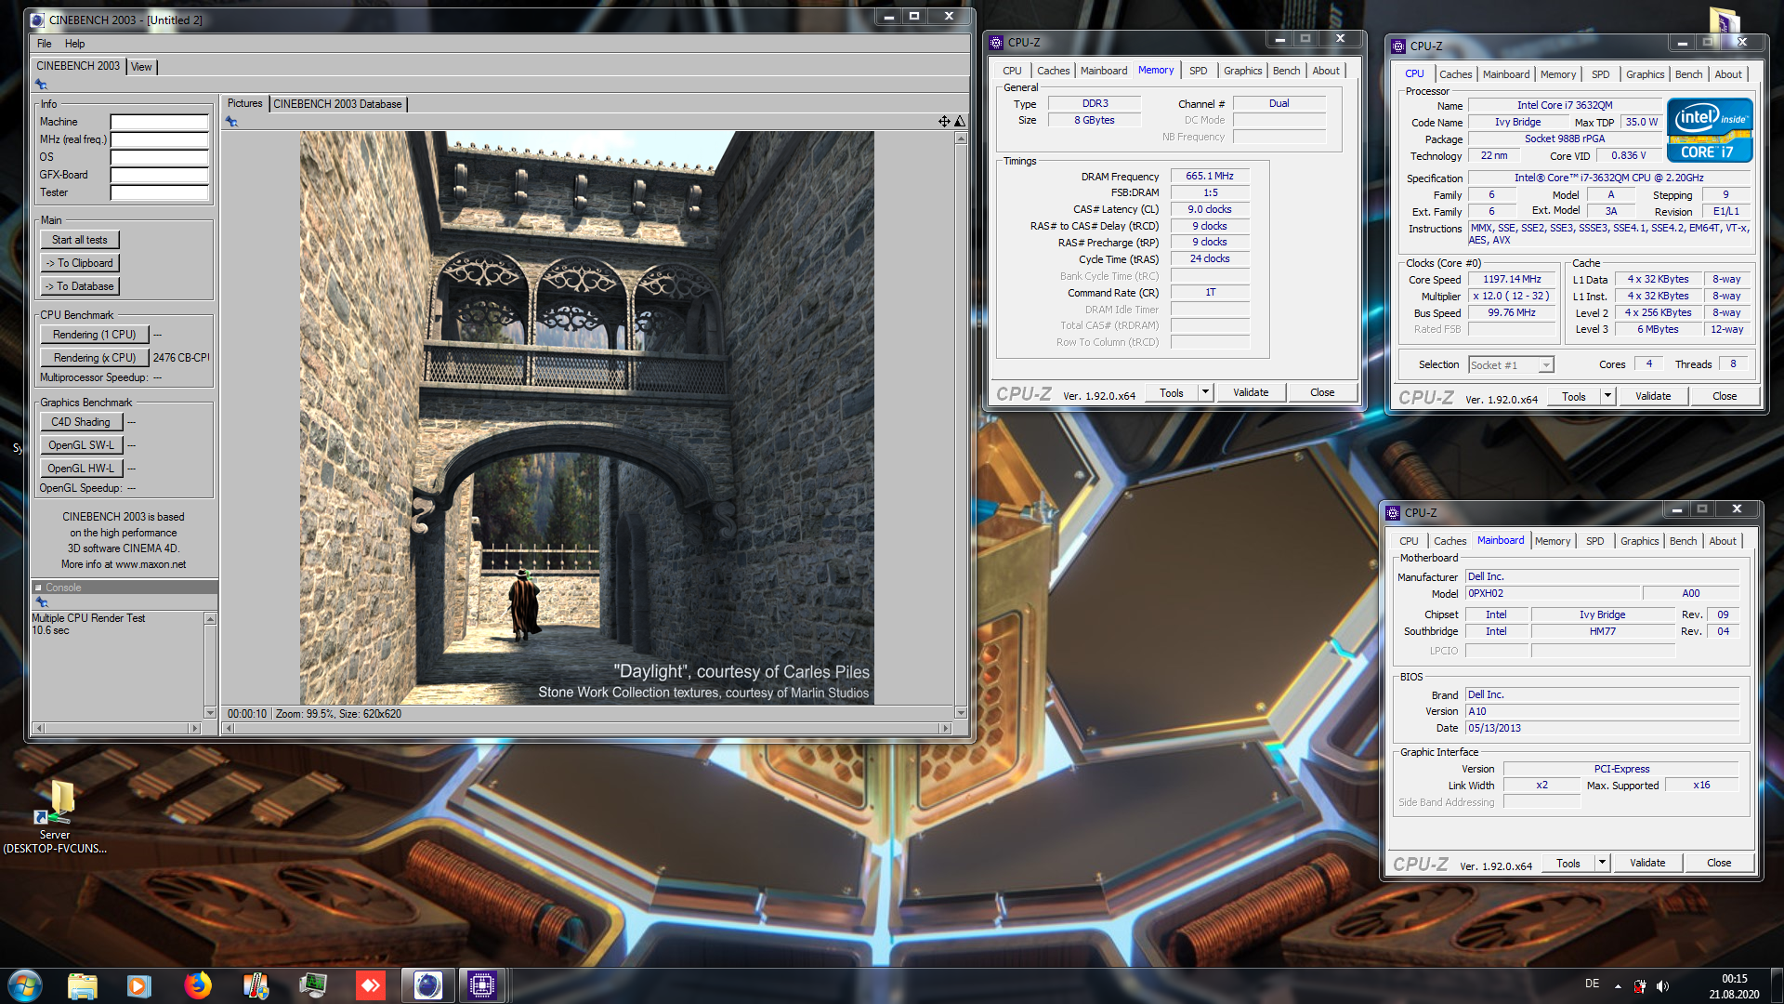Screen dimensions: 1784x1004
Task: Click the Start all tests button
Action: coord(79,240)
